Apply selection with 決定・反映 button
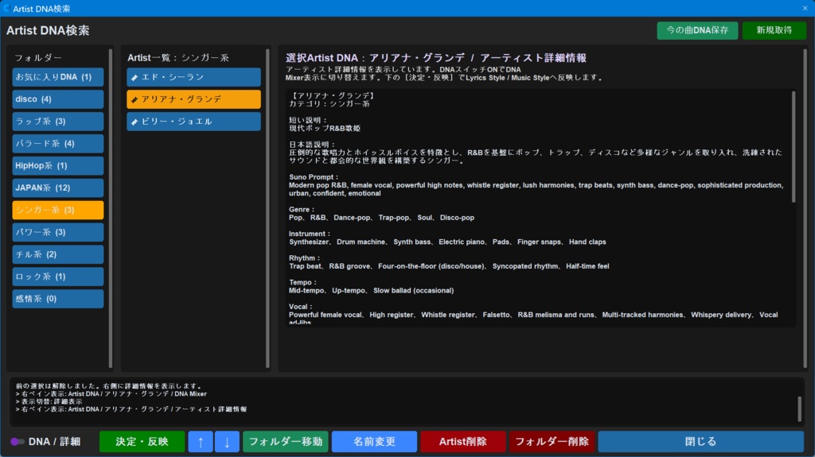Screen dimensions: 815x457 click(x=142, y=441)
